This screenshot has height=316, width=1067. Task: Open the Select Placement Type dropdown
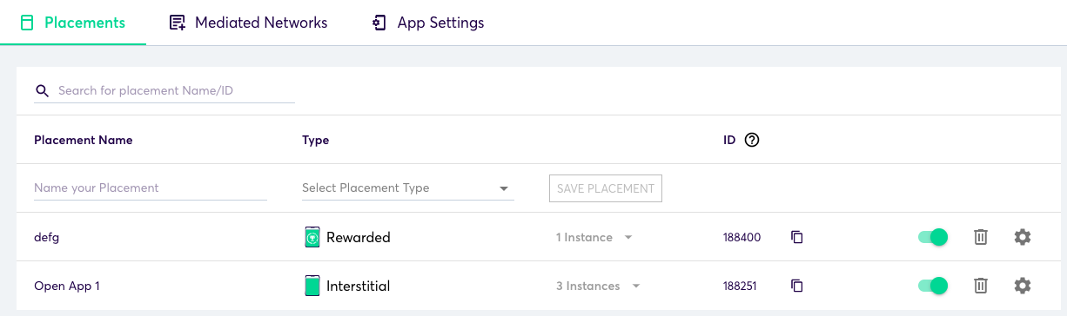[x=407, y=188]
